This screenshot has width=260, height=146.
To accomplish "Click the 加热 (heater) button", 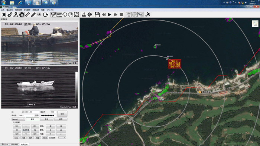I will (x=30, y=138).
